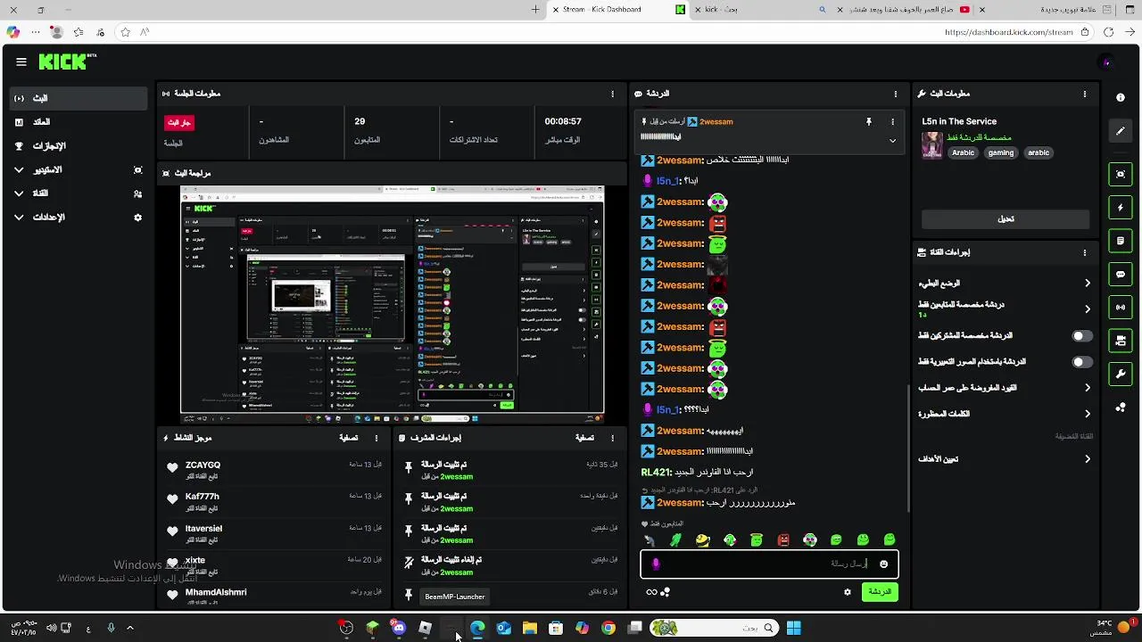Open followers-only chat options chevron
The width and height of the screenshot is (1142, 642).
[x=1088, y=309]
